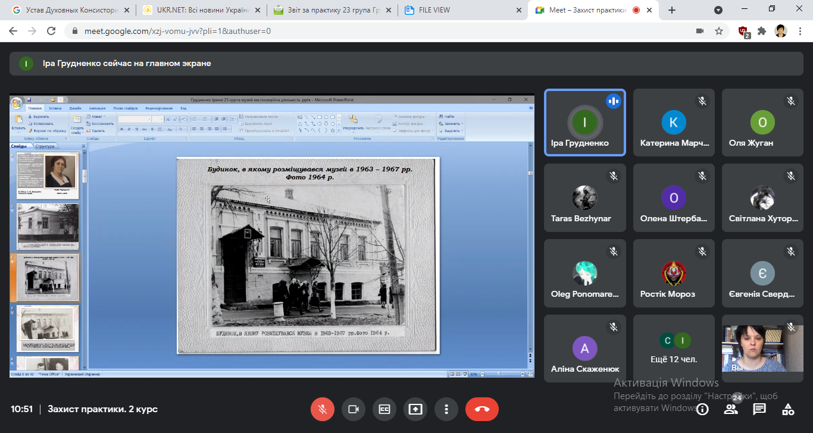The width and height of the screenshot is (813, 433).
Task: Open a new browser tab
Action: [x=672, y=10]
